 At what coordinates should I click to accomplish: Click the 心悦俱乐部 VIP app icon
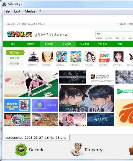coord(93,76)
